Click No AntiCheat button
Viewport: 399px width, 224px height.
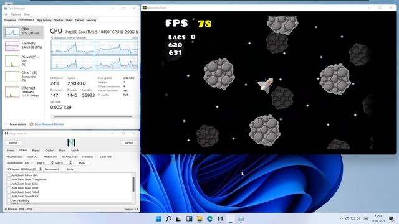point(69,157)
